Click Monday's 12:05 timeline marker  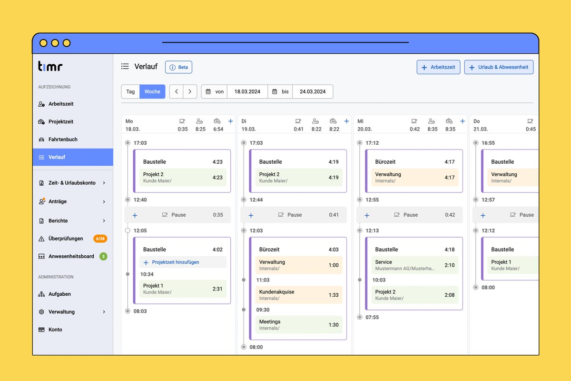128,231
